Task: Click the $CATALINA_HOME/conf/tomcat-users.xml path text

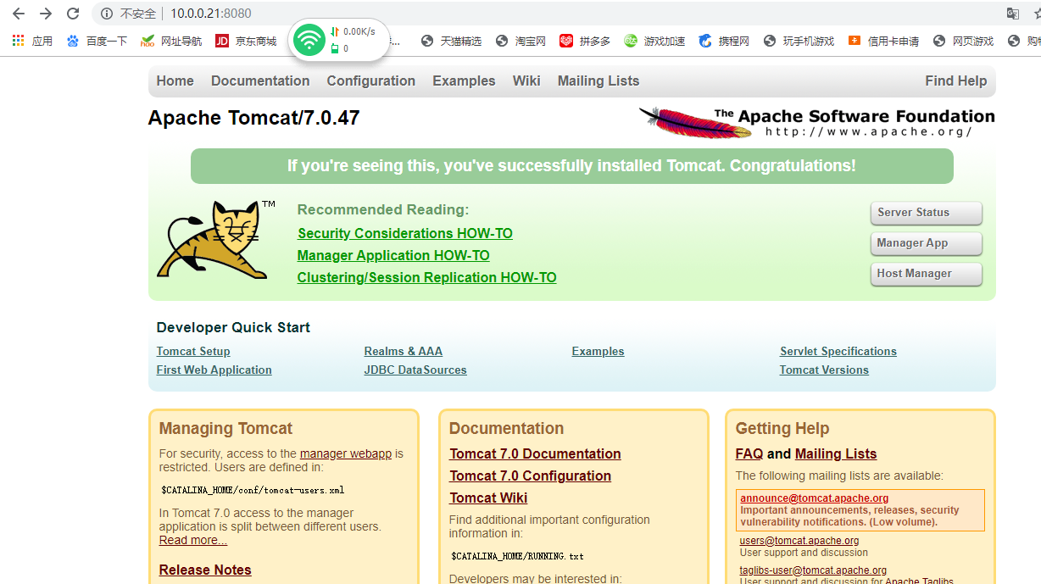Action: [x=253, y=490]
